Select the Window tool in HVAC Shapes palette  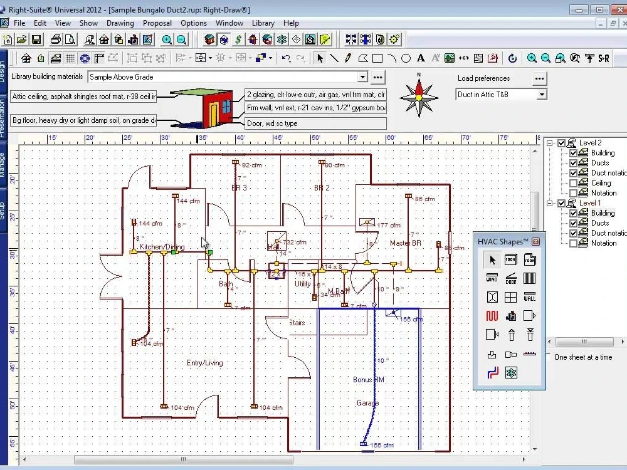[x=492, y=278]
